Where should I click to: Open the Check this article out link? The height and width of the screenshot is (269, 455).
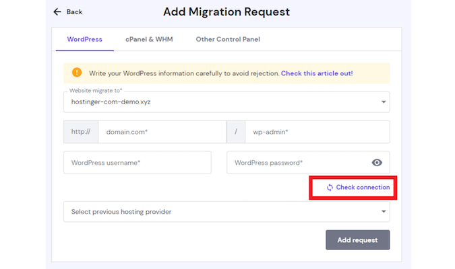tap(317, 73)
